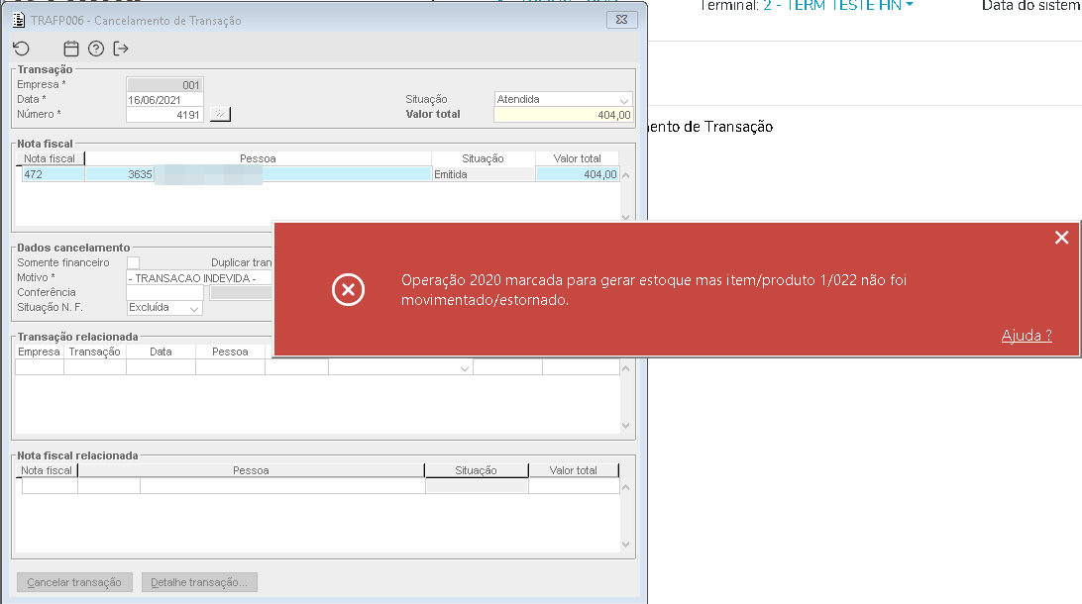
Task: Select the Emitida situation cell
Action: (x=484, y=174)
